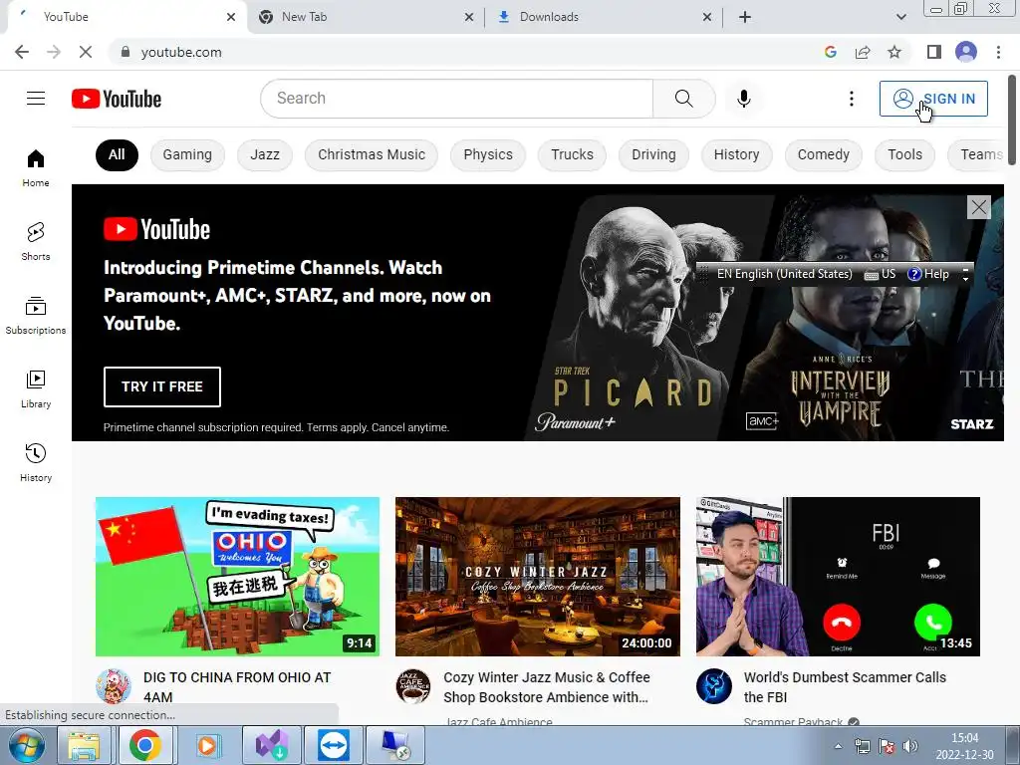Open Subscriptions in the sidebar
The width and height of the screenshot is (1020, 765).
(x=36, y=316)
